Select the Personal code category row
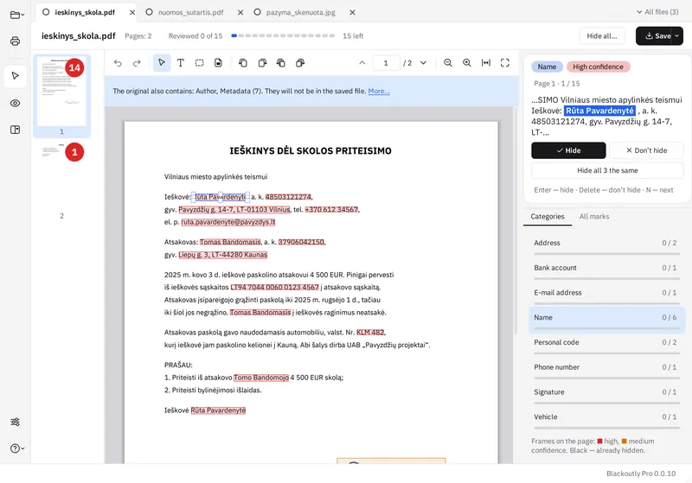 point(607,344)
